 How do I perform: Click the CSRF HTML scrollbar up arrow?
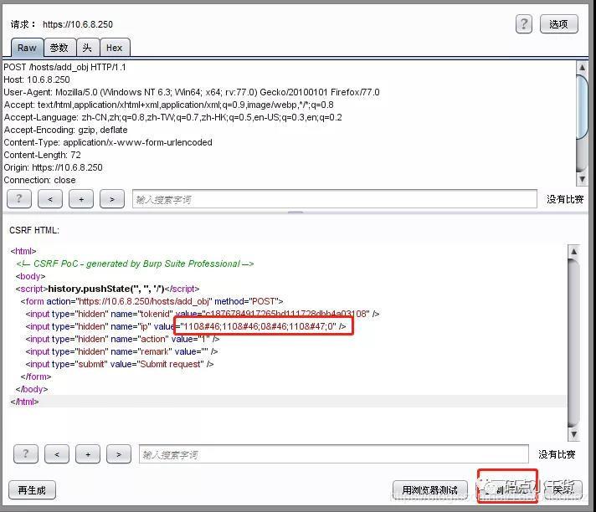click(574, 252)
